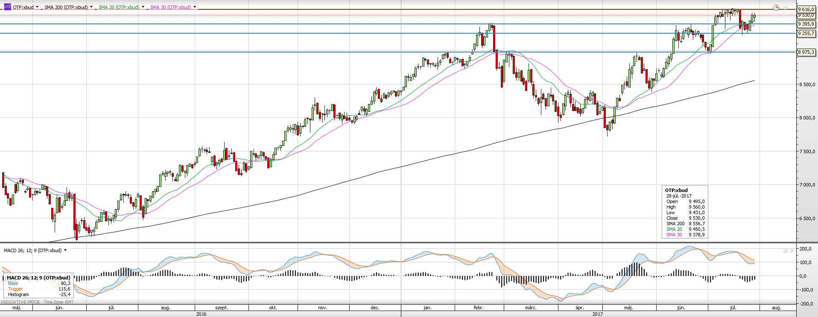Click the Close 9 530,0 row
The width and height of the screenshot is (818, 317).
point(685,218)
